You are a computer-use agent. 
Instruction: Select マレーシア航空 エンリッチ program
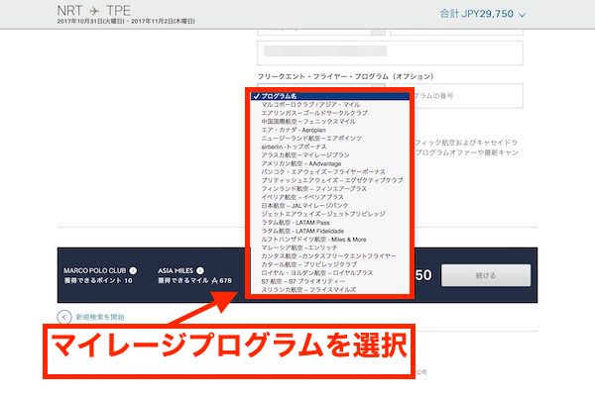tap(330, 247)
